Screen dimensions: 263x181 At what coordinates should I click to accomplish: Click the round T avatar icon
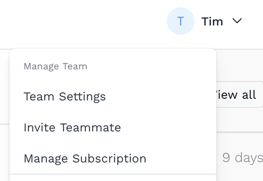click(x=181, y=21)
